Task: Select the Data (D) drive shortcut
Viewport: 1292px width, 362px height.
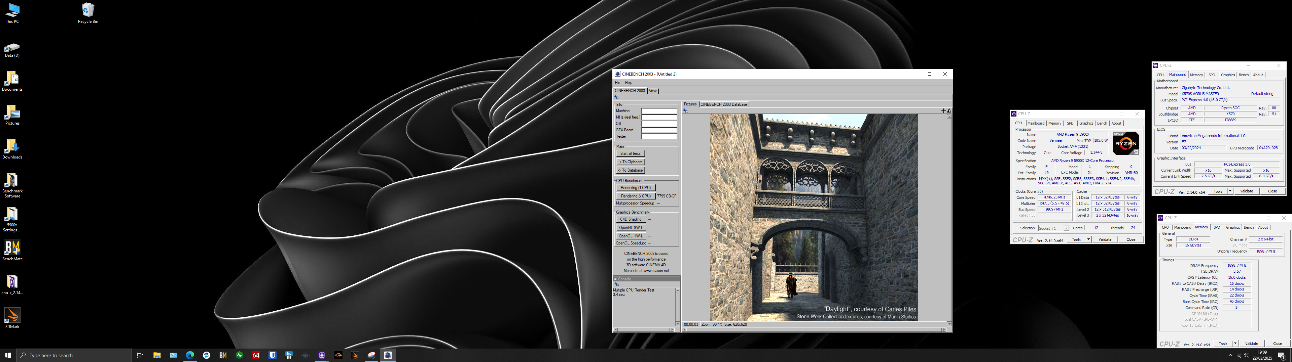Action: coord(12,50)
